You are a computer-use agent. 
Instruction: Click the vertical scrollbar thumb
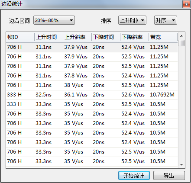click(x=181, y=43)
